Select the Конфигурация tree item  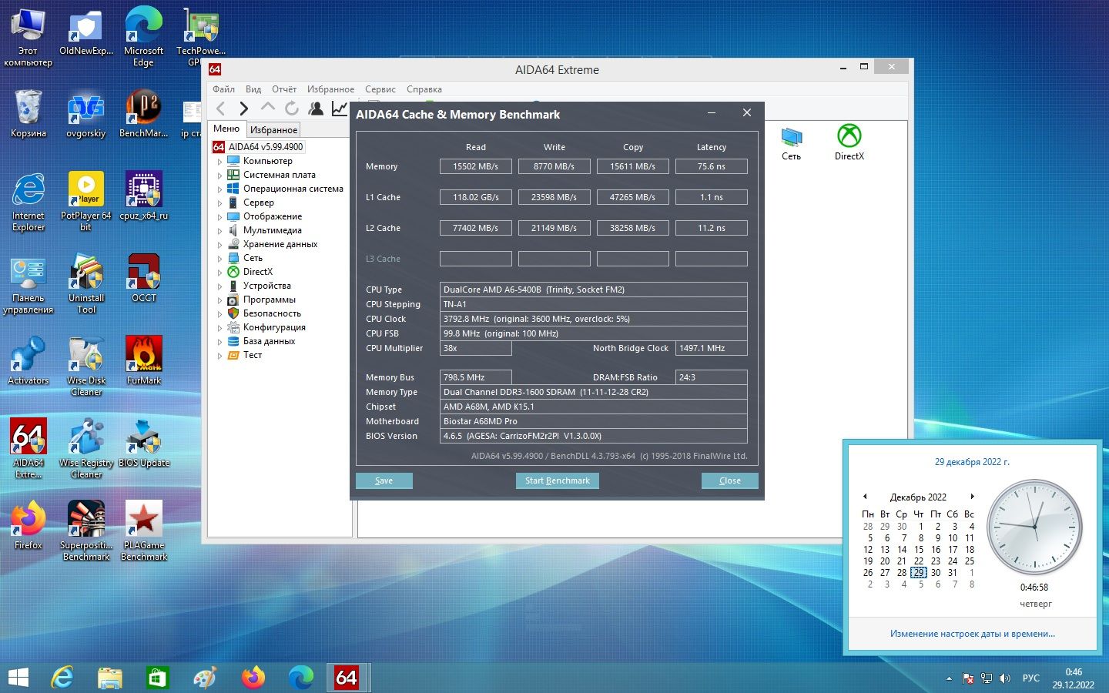(x=274, y=327)
